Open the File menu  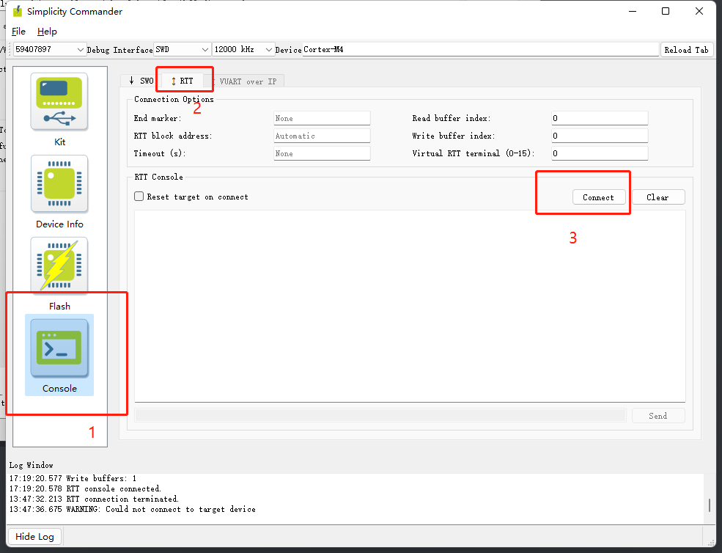(18, 32)
